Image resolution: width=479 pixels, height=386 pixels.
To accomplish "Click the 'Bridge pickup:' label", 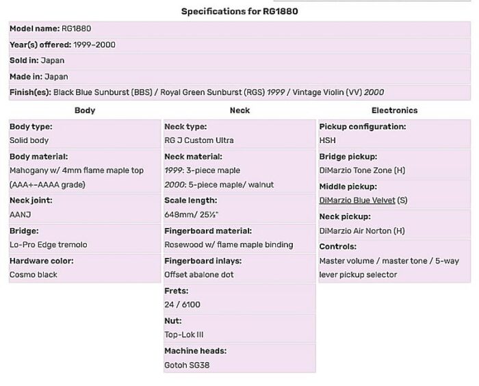I will [x=348, y=157].
